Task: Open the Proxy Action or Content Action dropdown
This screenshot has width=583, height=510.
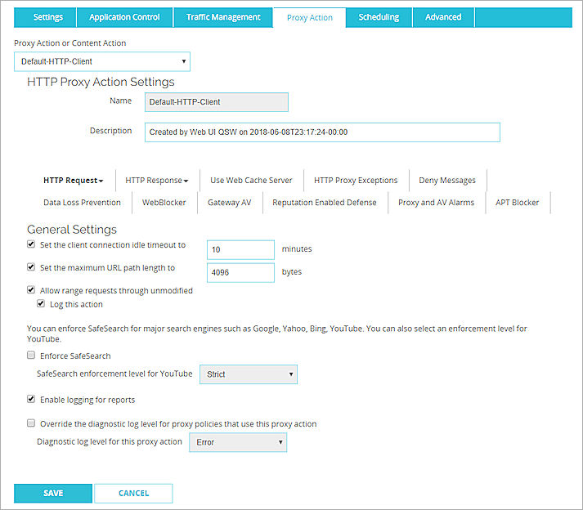Action: (102, 61)
